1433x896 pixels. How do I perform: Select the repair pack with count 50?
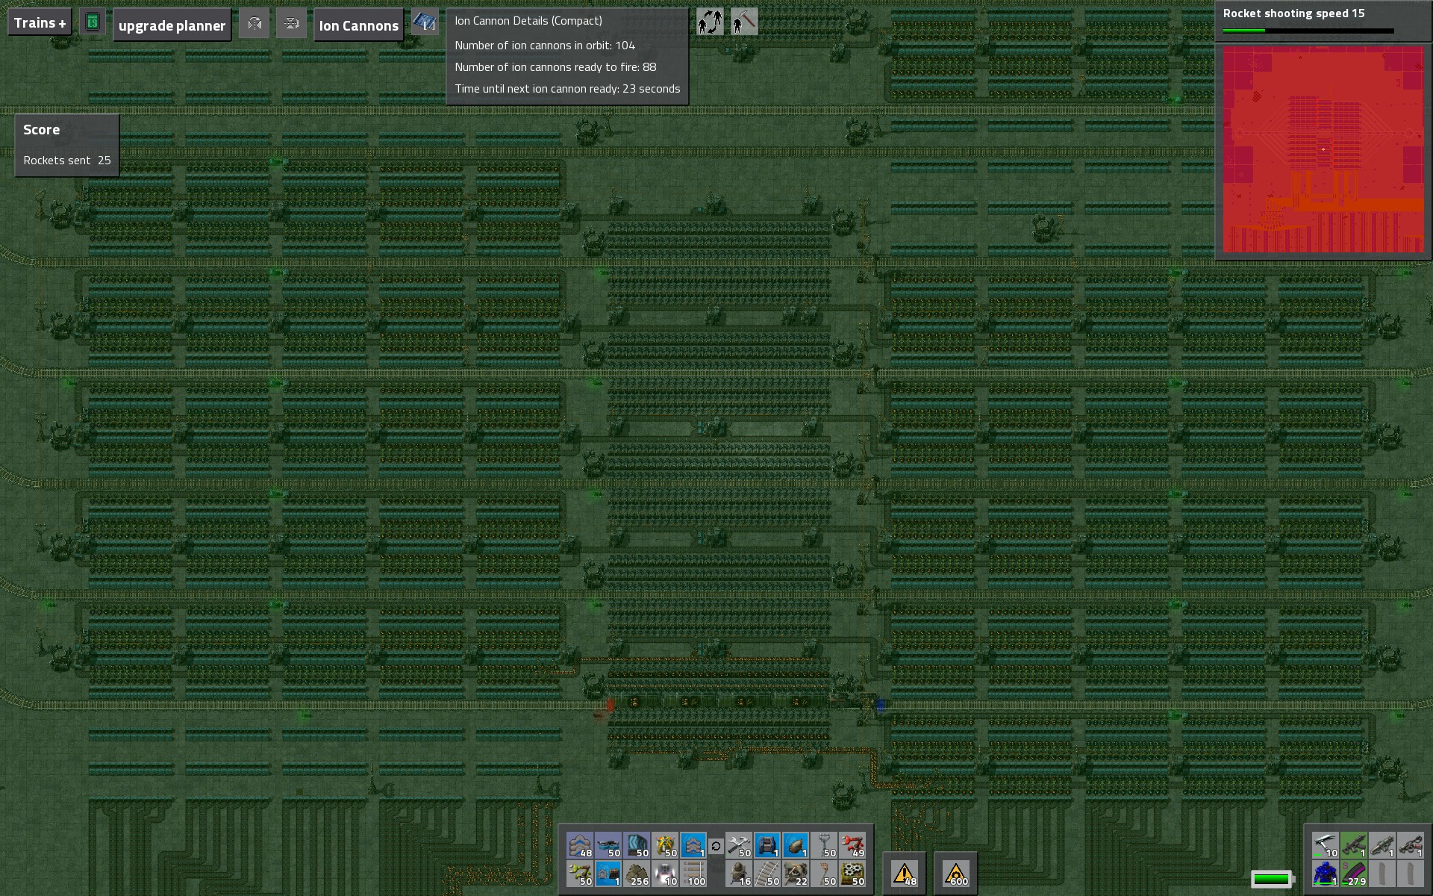click(x=739, y=845)
